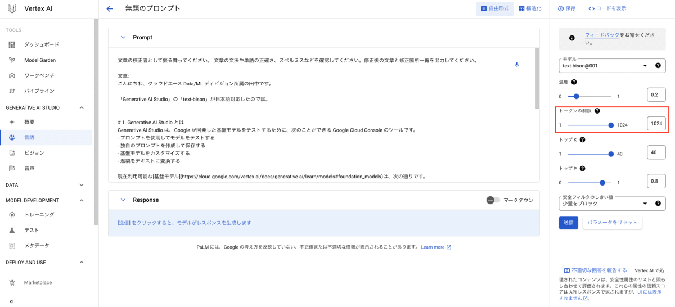This screenshot has width=675, height=307.
Task: Switch to 自由形式 tab
Action: pos(494,8)
